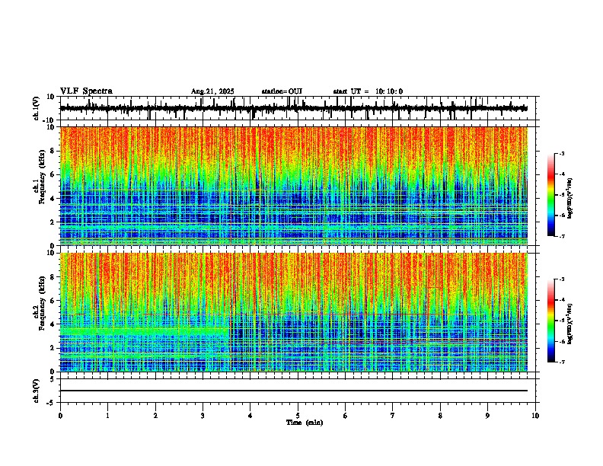Click the ch.1 "Frequency (kHz)" axis label
603x466 pixels.
(42, 177)
